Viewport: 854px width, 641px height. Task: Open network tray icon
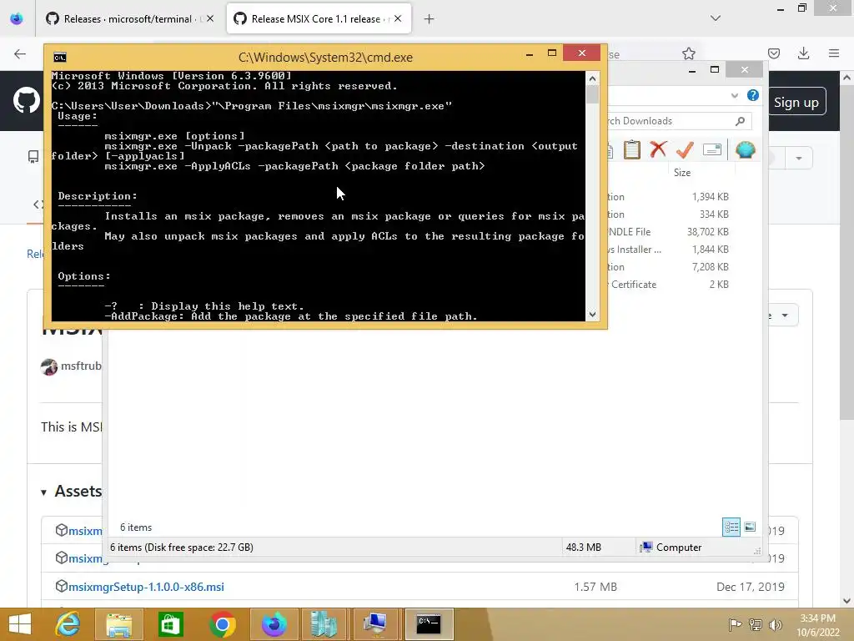pos(756,624)
